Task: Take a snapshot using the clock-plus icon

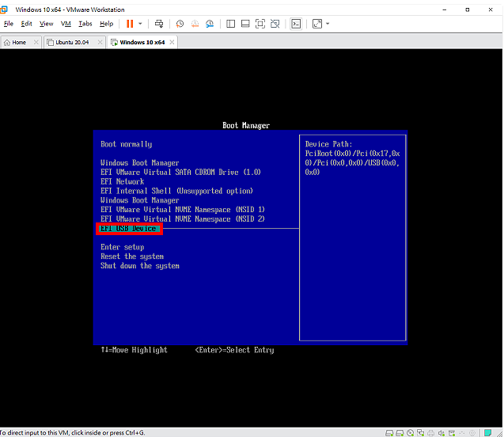Action: point(180,24)
